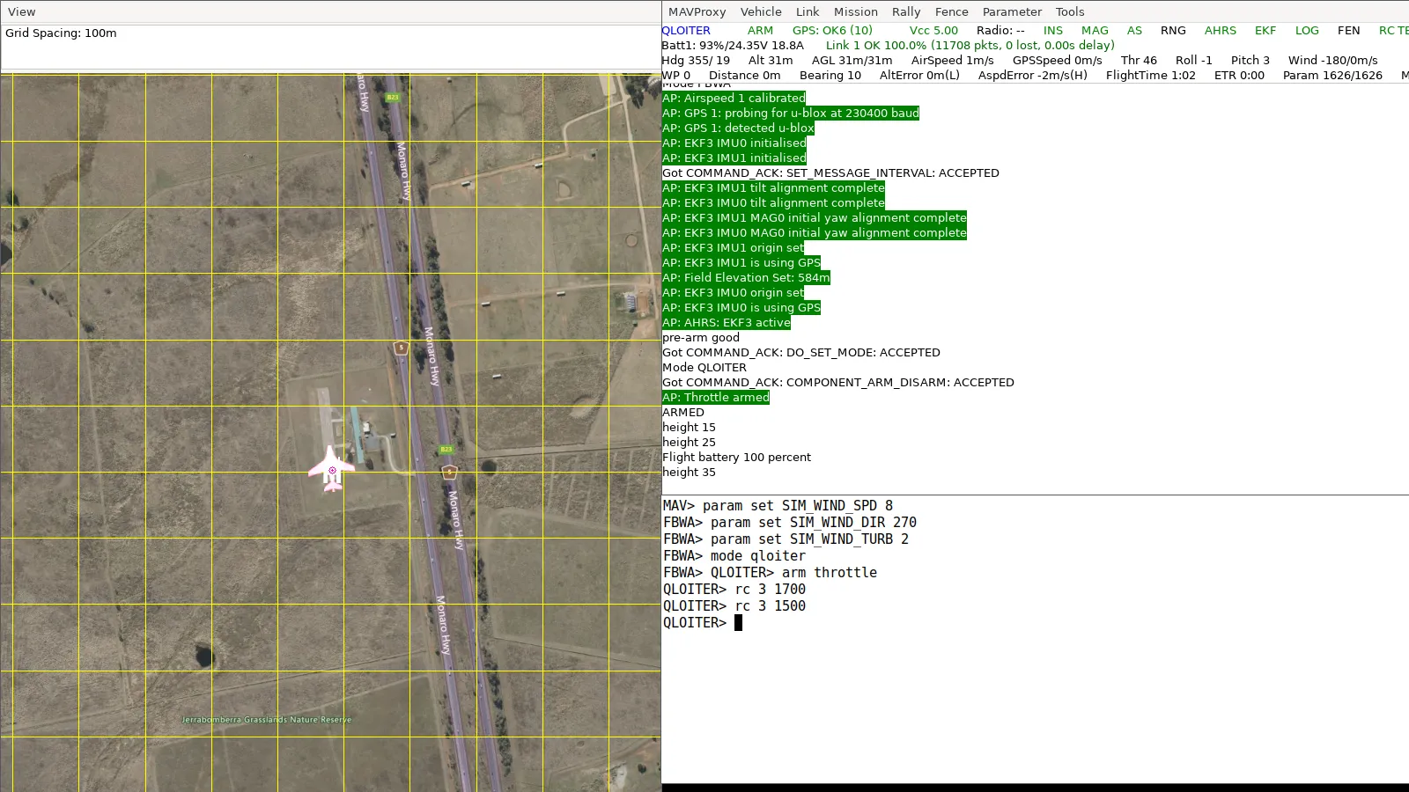The height and width of the screenshot is (792, 1409).
Task: Click the Thr 46 throttle readout
Action: point(1139,61)
